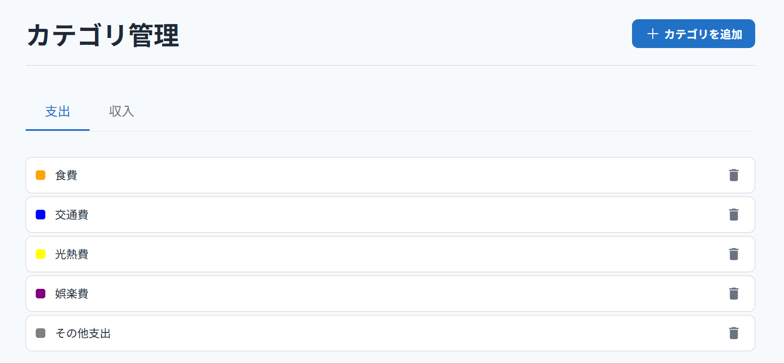Switch to the 支出 tab
Screen dimensions: 784x363
[x=58, y=112]
